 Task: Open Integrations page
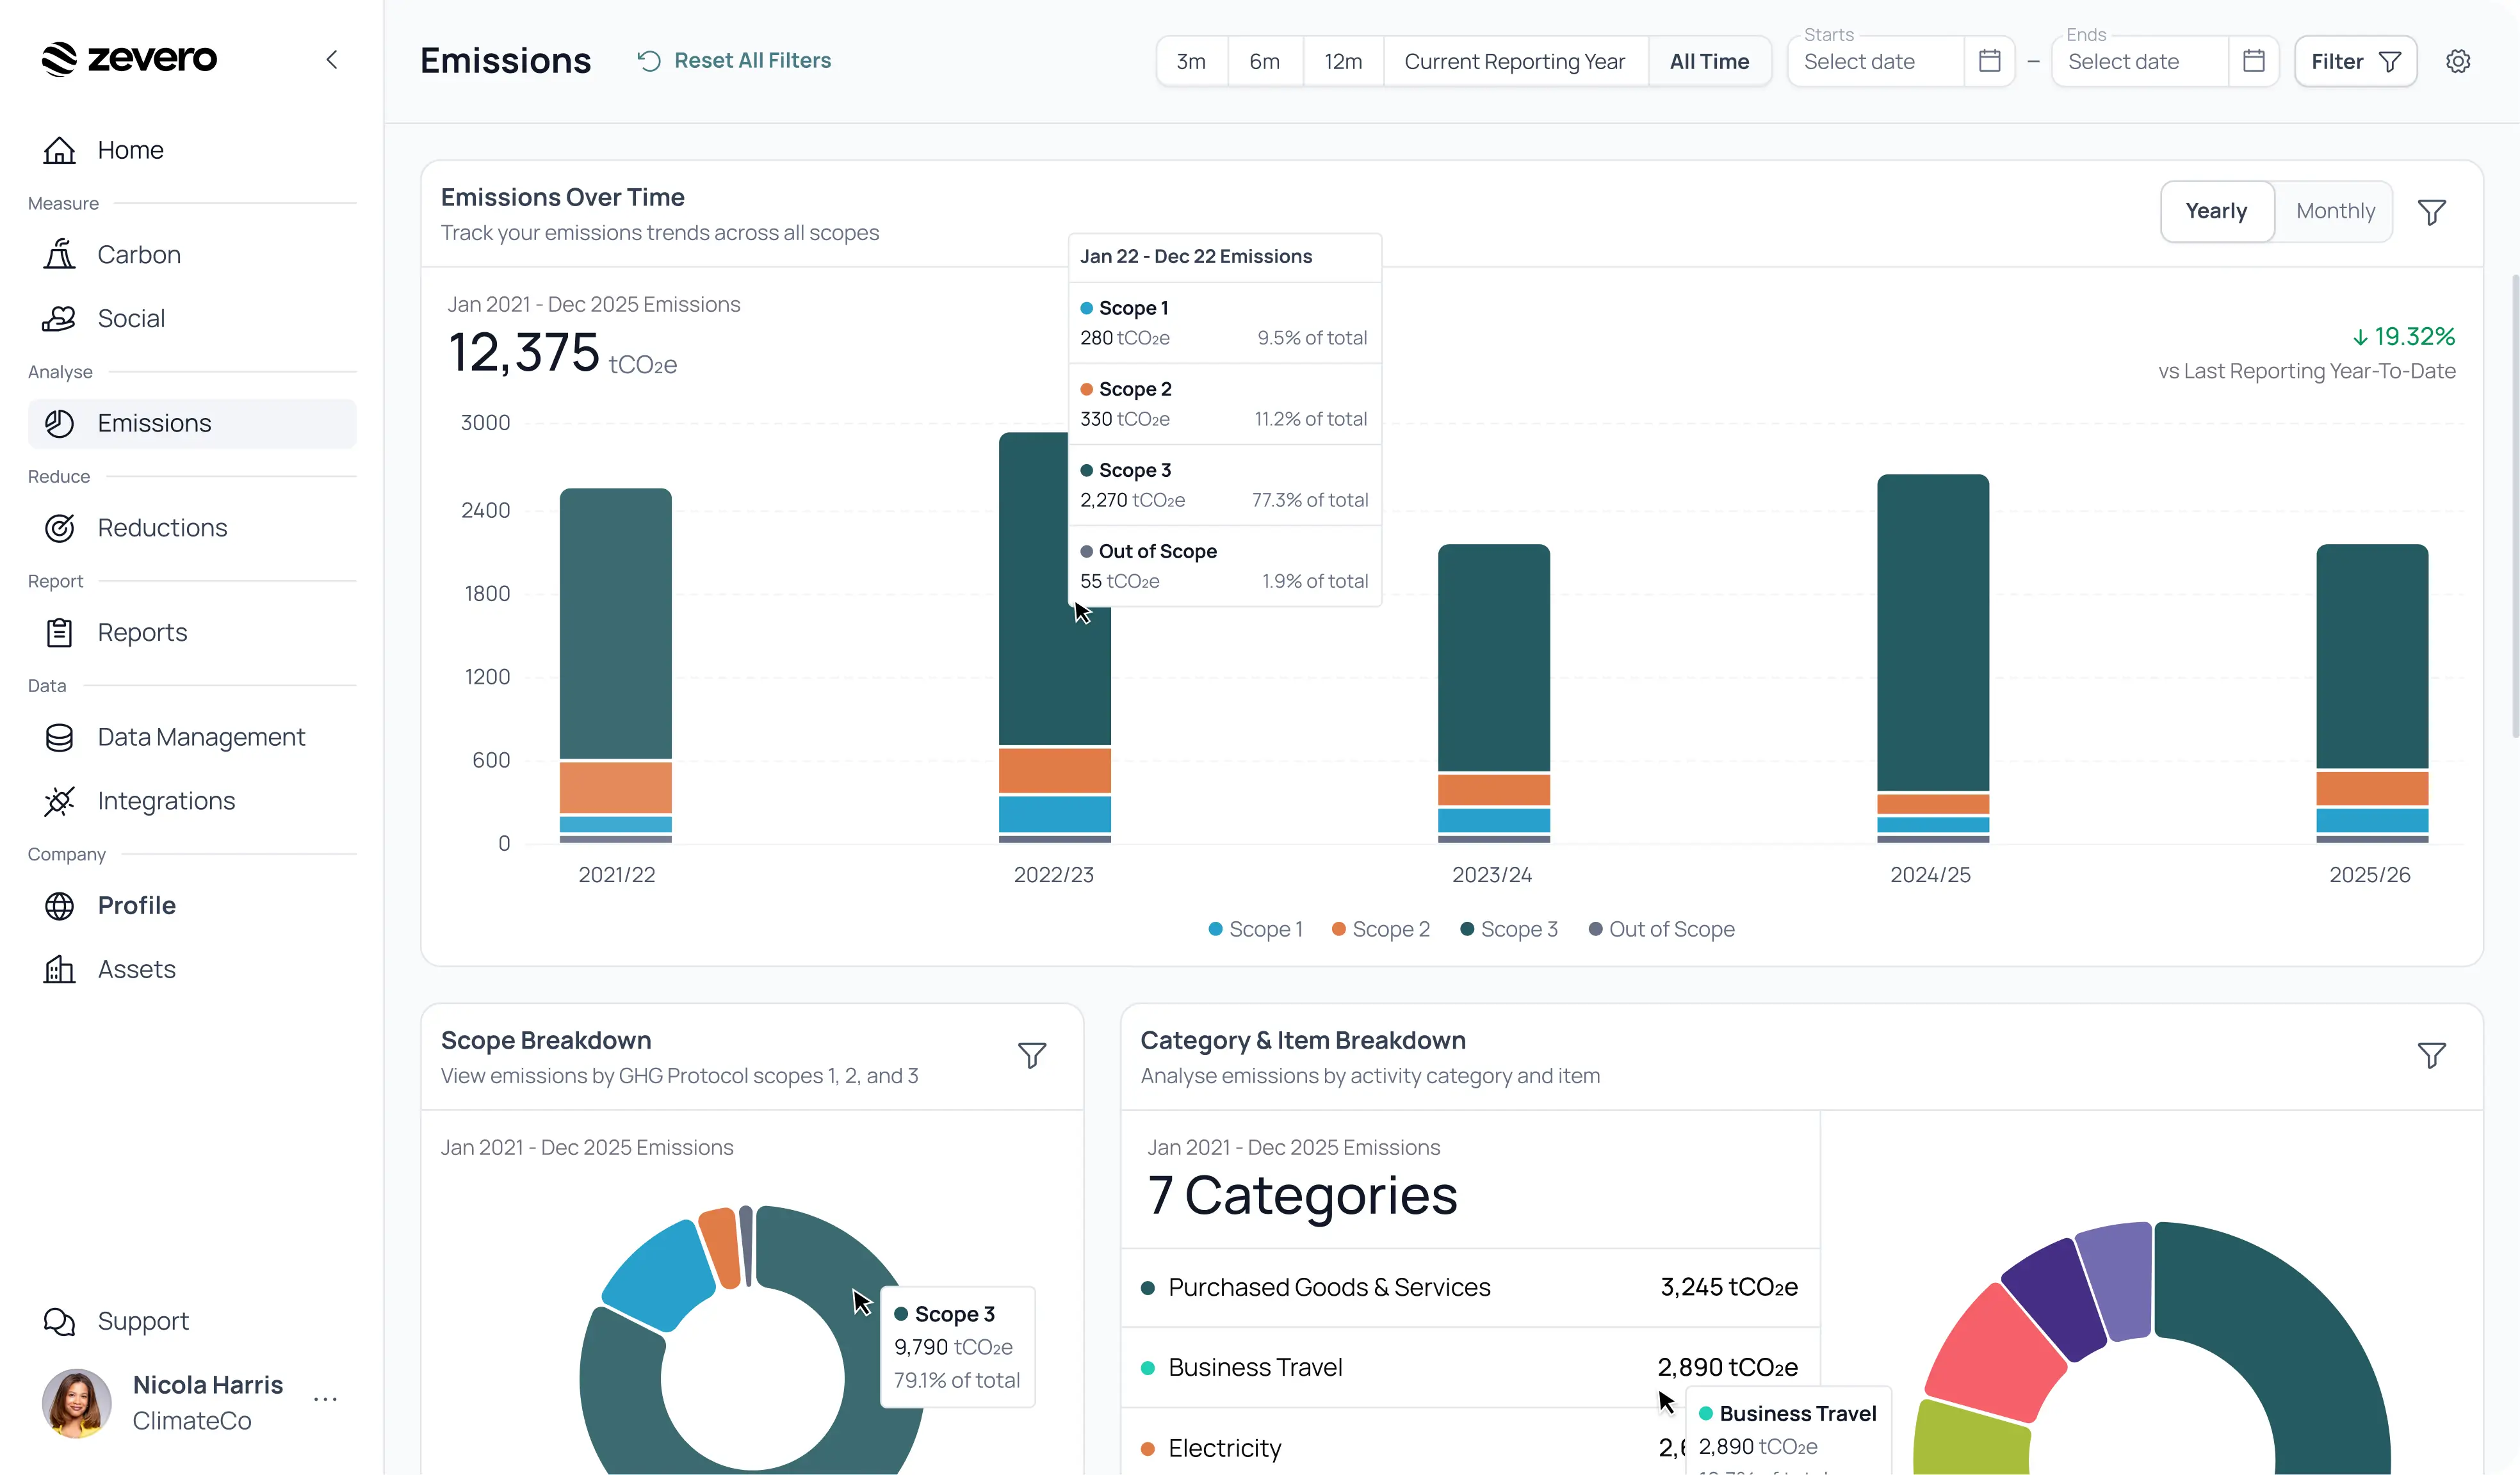pos(192,802)
